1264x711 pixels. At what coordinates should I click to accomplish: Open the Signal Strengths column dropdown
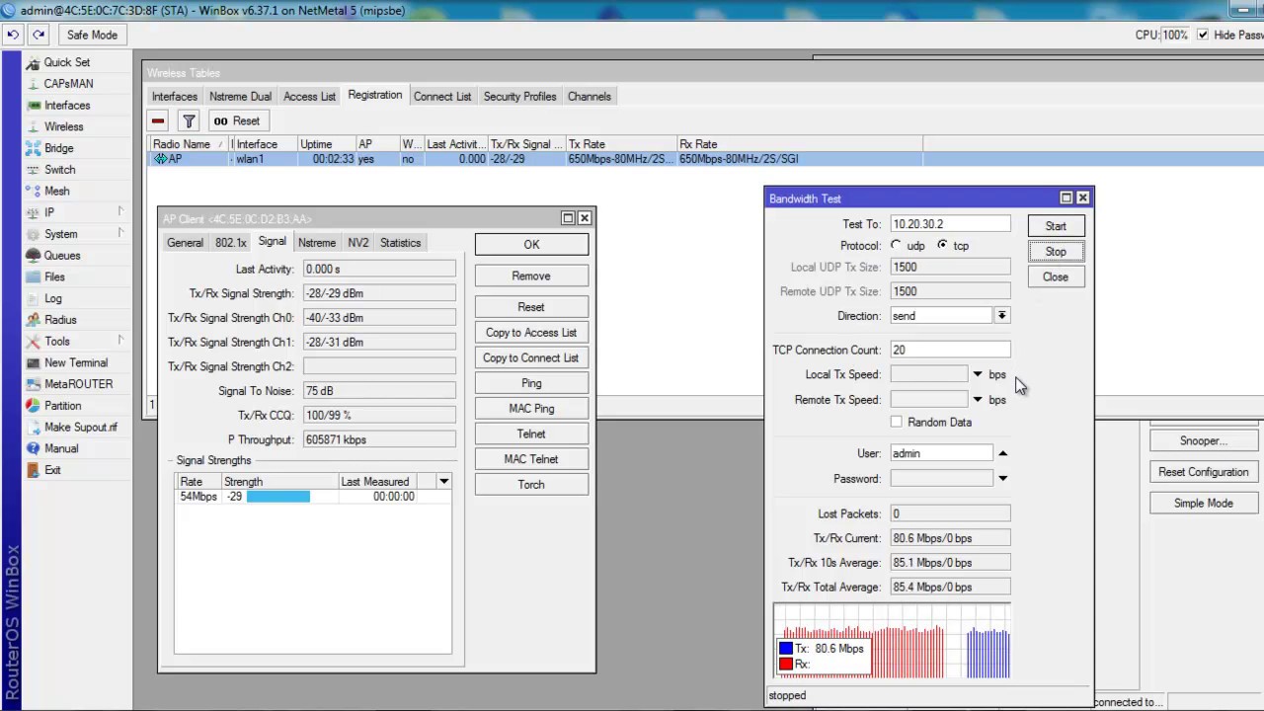click(444, 482)
